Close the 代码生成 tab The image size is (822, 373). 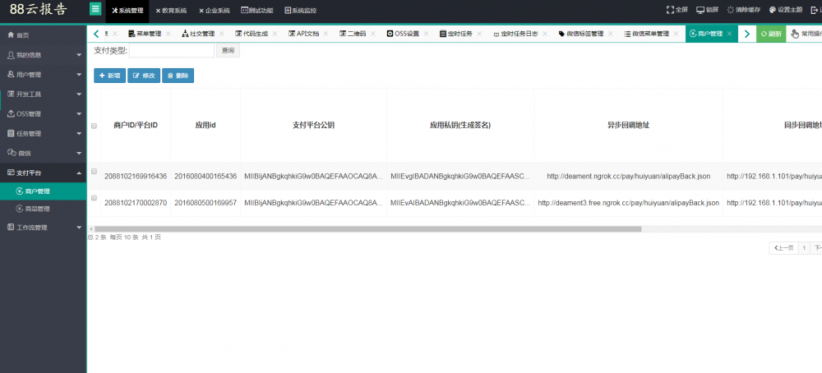tap(275, 34)
